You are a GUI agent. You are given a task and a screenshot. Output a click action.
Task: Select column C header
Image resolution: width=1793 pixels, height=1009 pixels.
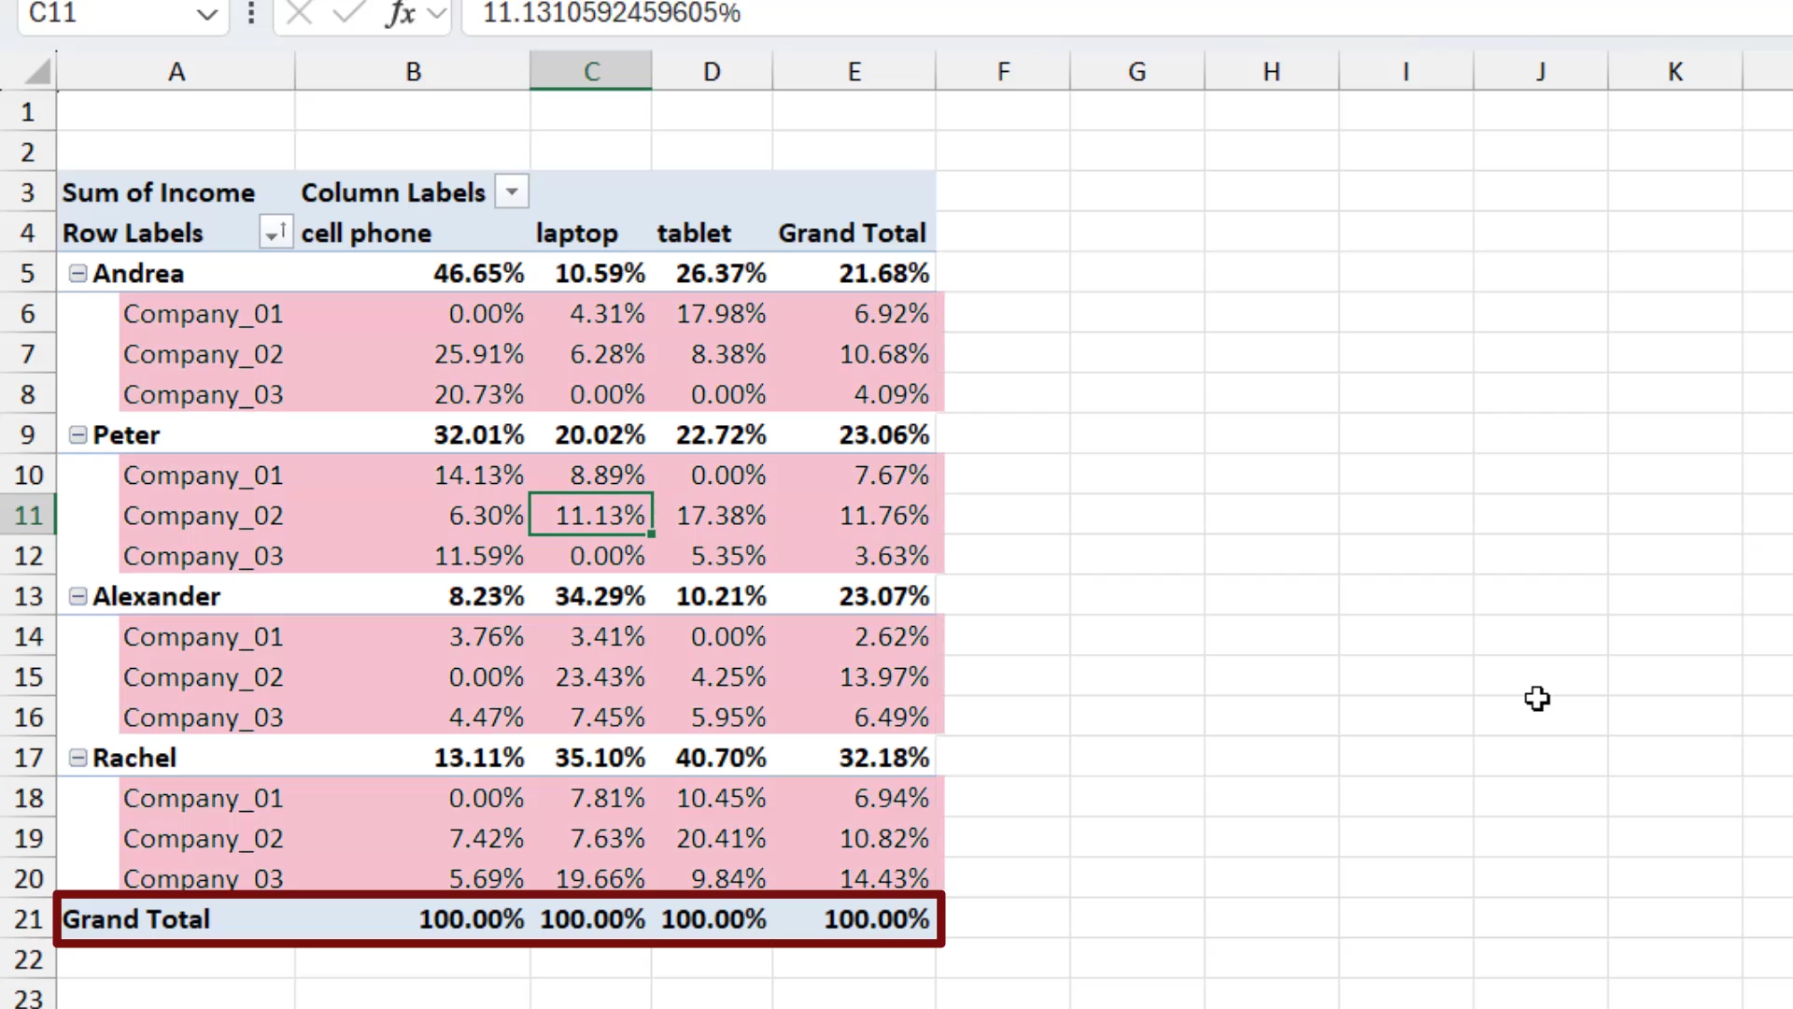(x=591, y=71)
